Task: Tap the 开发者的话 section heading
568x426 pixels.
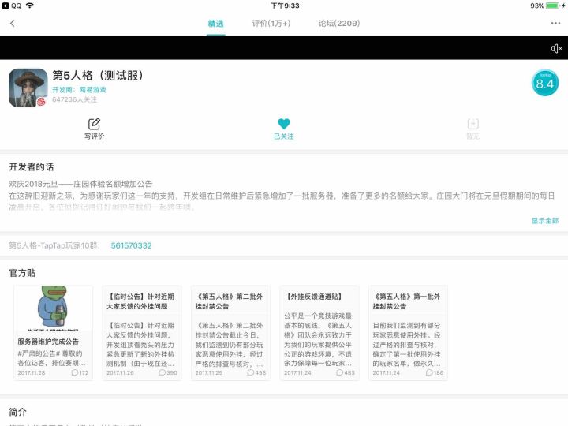Action: click(31, 167)
